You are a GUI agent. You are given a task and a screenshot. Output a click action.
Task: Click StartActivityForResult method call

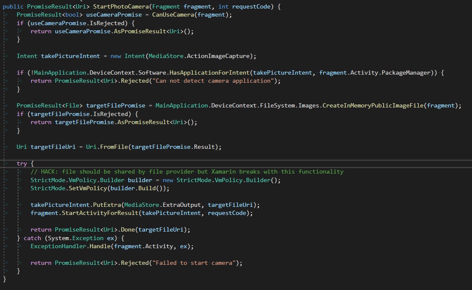click(x=100, y=213)
